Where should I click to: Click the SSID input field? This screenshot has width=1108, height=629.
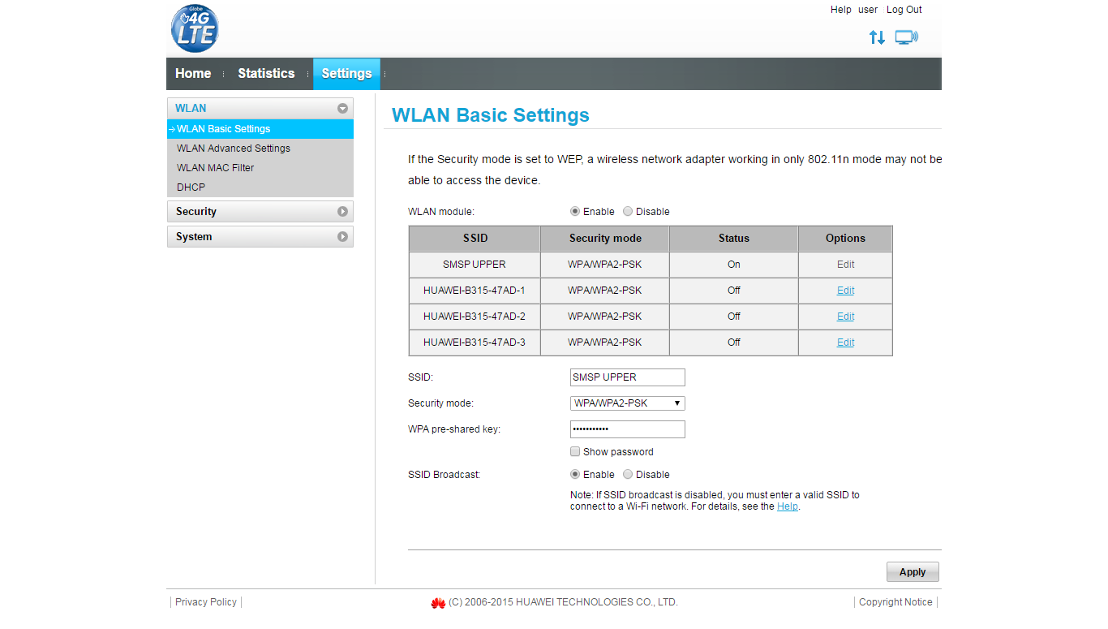click(627, 377)
